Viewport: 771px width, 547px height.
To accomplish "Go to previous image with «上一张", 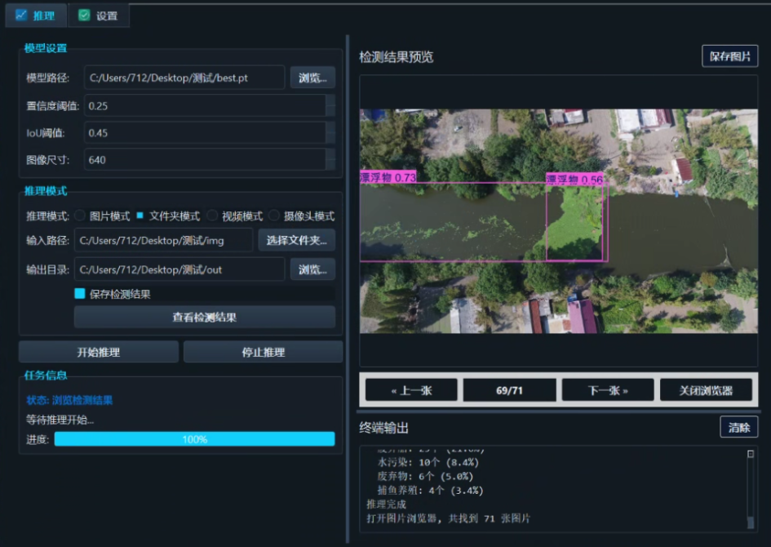I will [410, 389].
